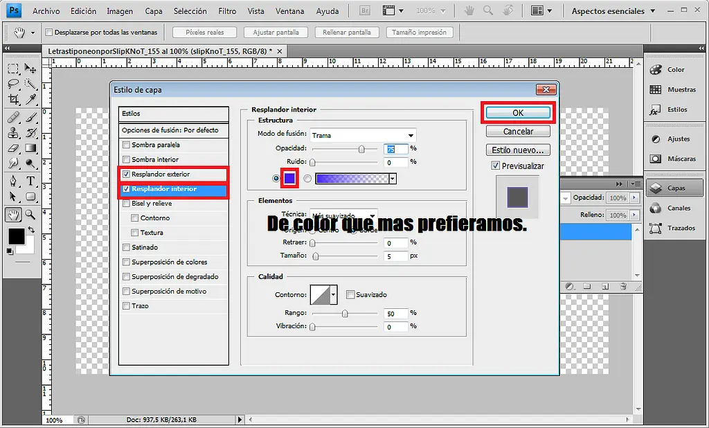Enable Satinado checkbox

(126, 247)
